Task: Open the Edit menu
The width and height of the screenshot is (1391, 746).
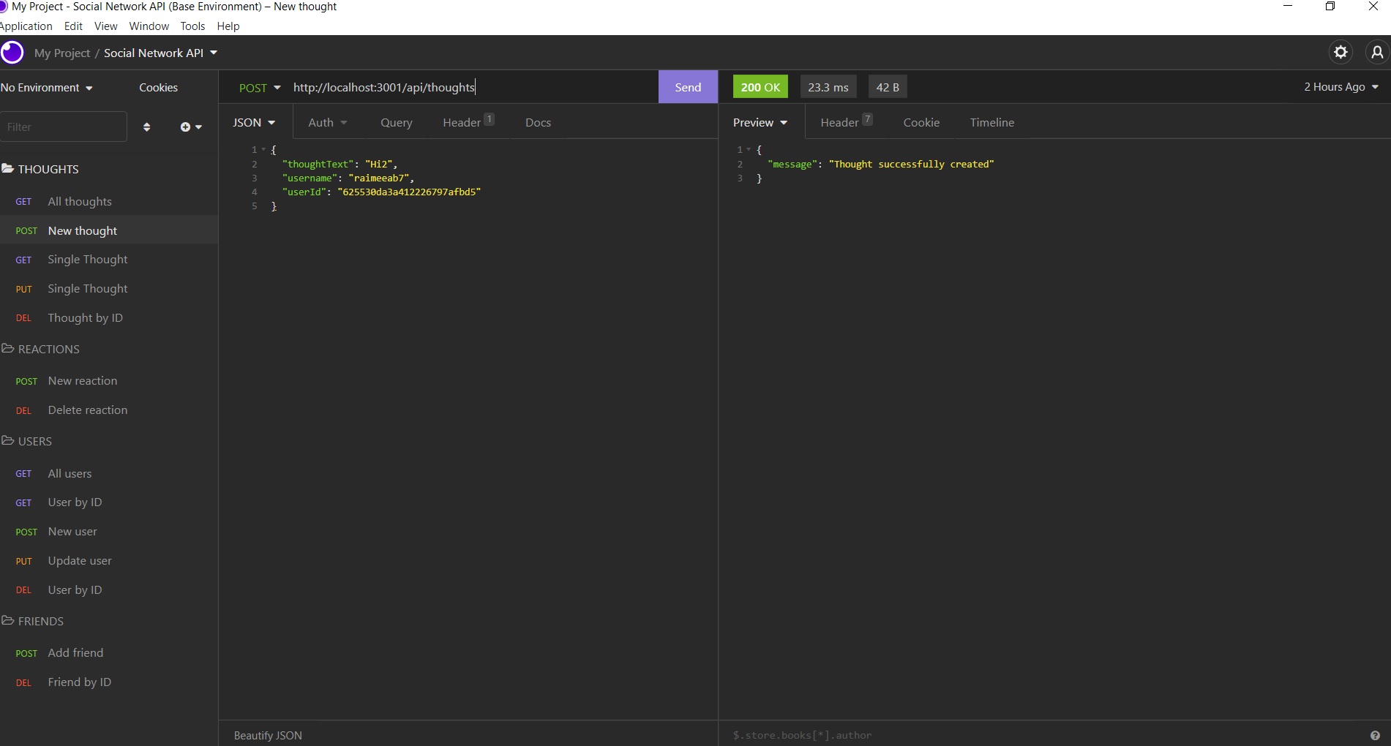Action: click(73, 26)
